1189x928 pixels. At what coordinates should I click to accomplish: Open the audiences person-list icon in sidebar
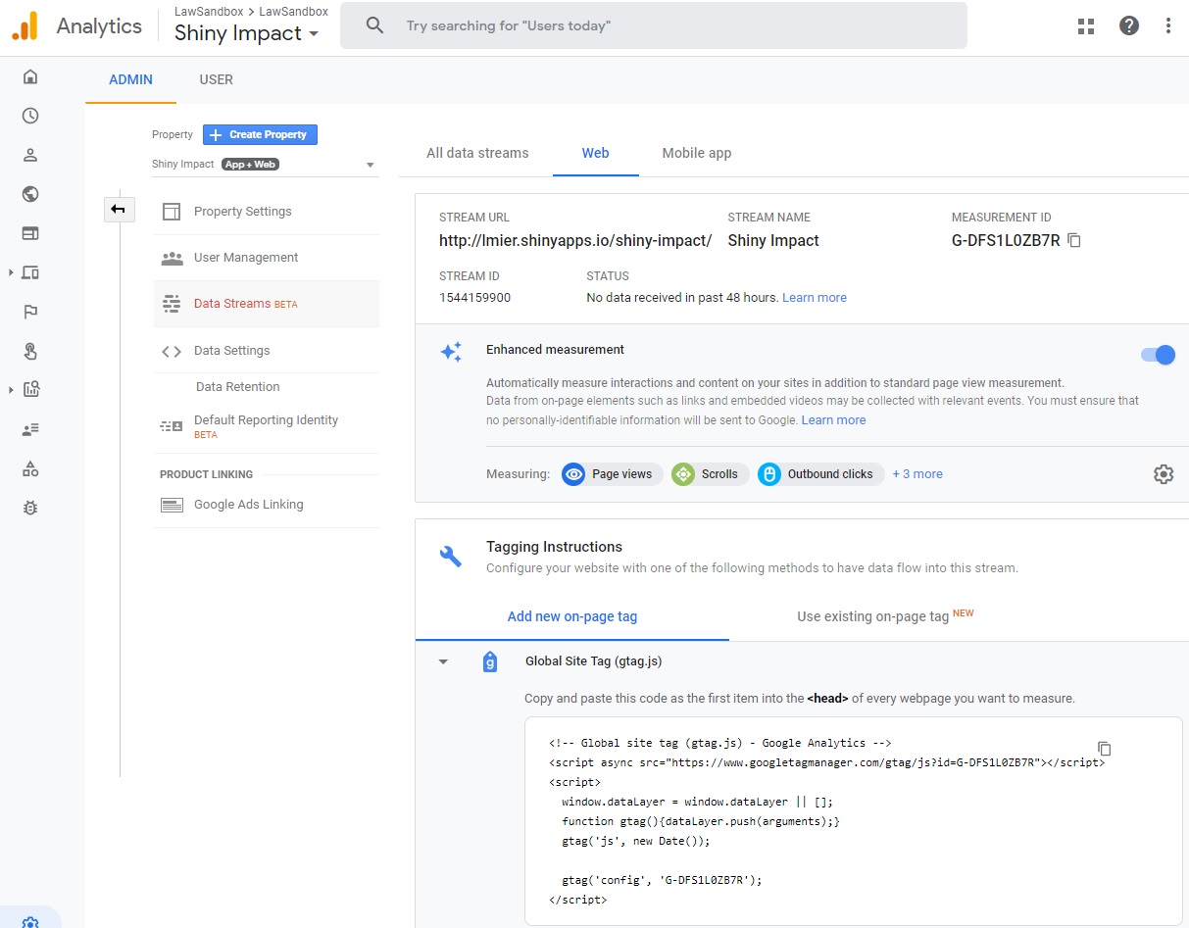tap(30, 429)
